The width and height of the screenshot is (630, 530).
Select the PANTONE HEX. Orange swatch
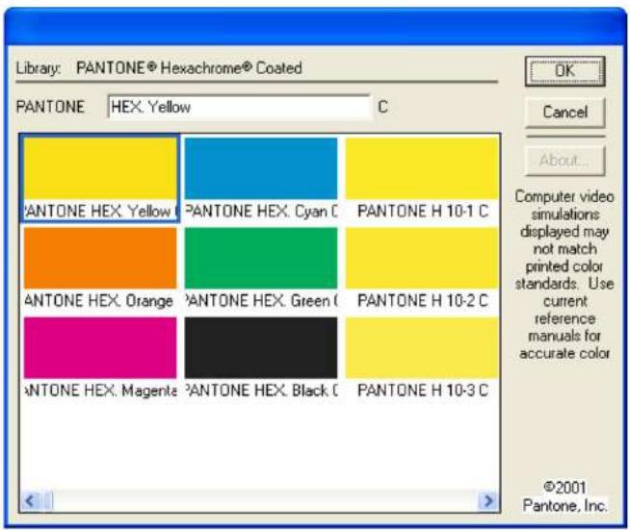[x=100, y=268]
